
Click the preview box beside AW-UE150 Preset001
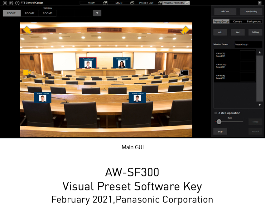coord(248,66)
